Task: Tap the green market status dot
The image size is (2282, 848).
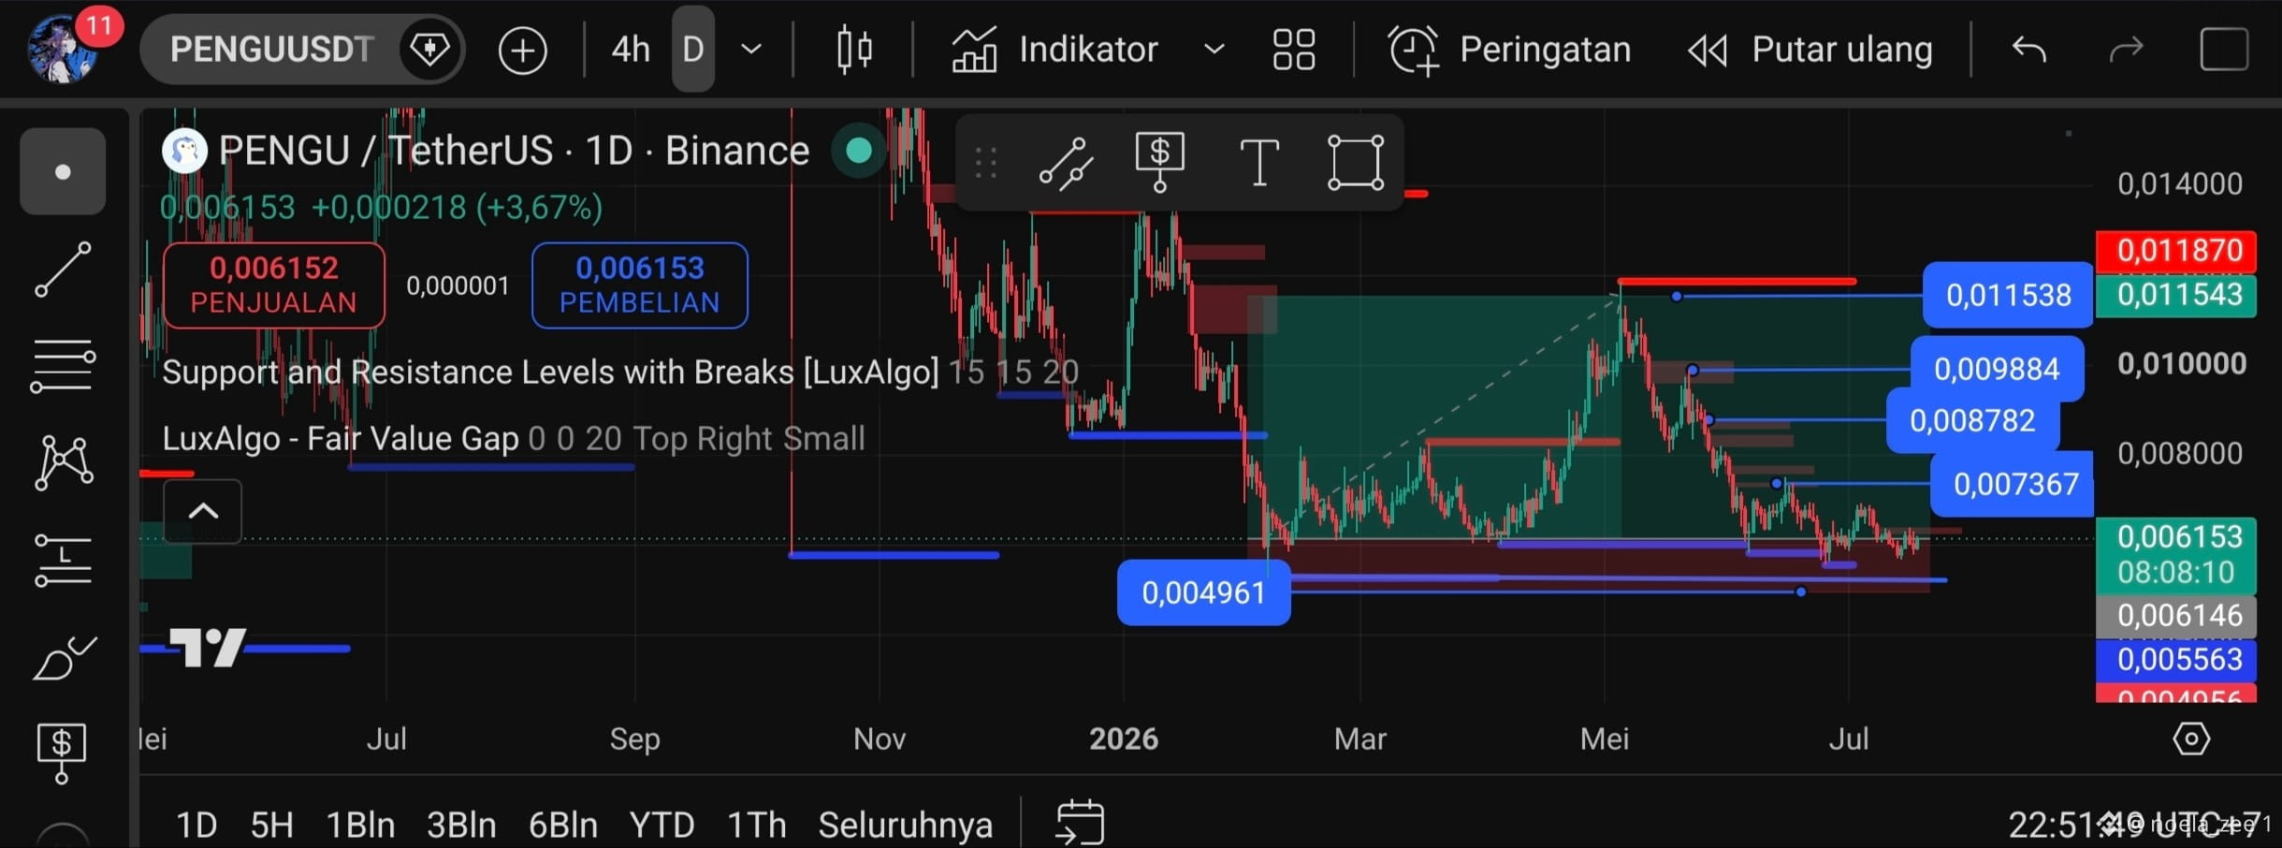Action: [858, 150]
